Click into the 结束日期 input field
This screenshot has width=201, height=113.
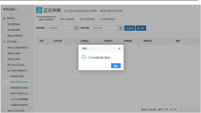tap(105, 28)
